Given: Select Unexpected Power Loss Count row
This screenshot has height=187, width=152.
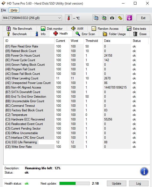Looking at the screenshot, I should pos(77,83).
